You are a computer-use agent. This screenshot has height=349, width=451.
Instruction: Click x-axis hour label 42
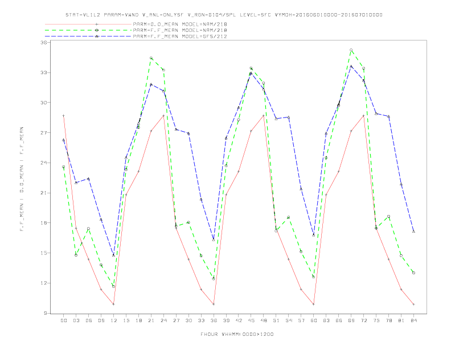(x=239, y=320)
